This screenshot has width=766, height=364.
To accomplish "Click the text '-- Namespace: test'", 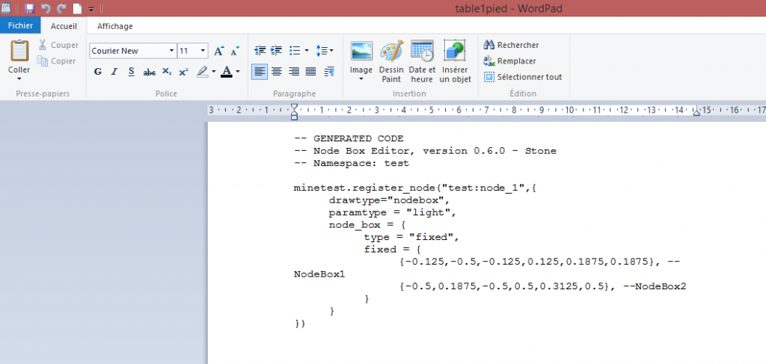I will 352,164.
